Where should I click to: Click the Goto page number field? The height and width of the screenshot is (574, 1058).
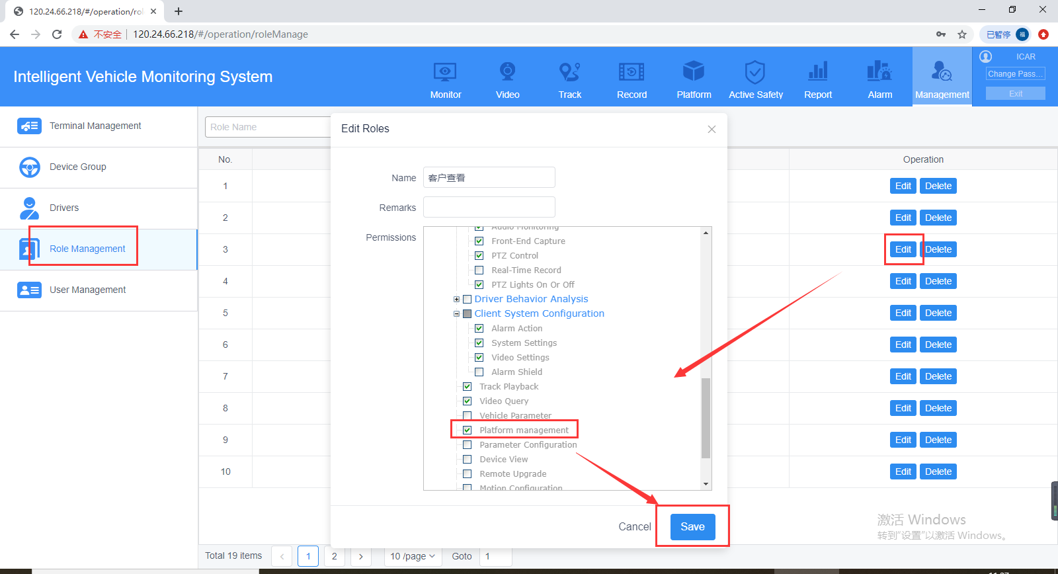(x=495, y=556)
